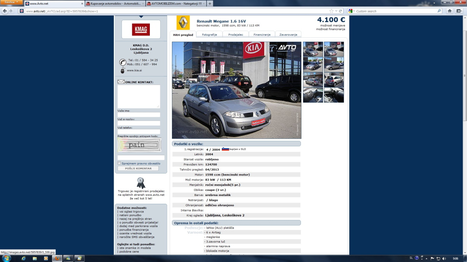Click the Vaše ime input field

pyautogui.click(x=139, y=115)
